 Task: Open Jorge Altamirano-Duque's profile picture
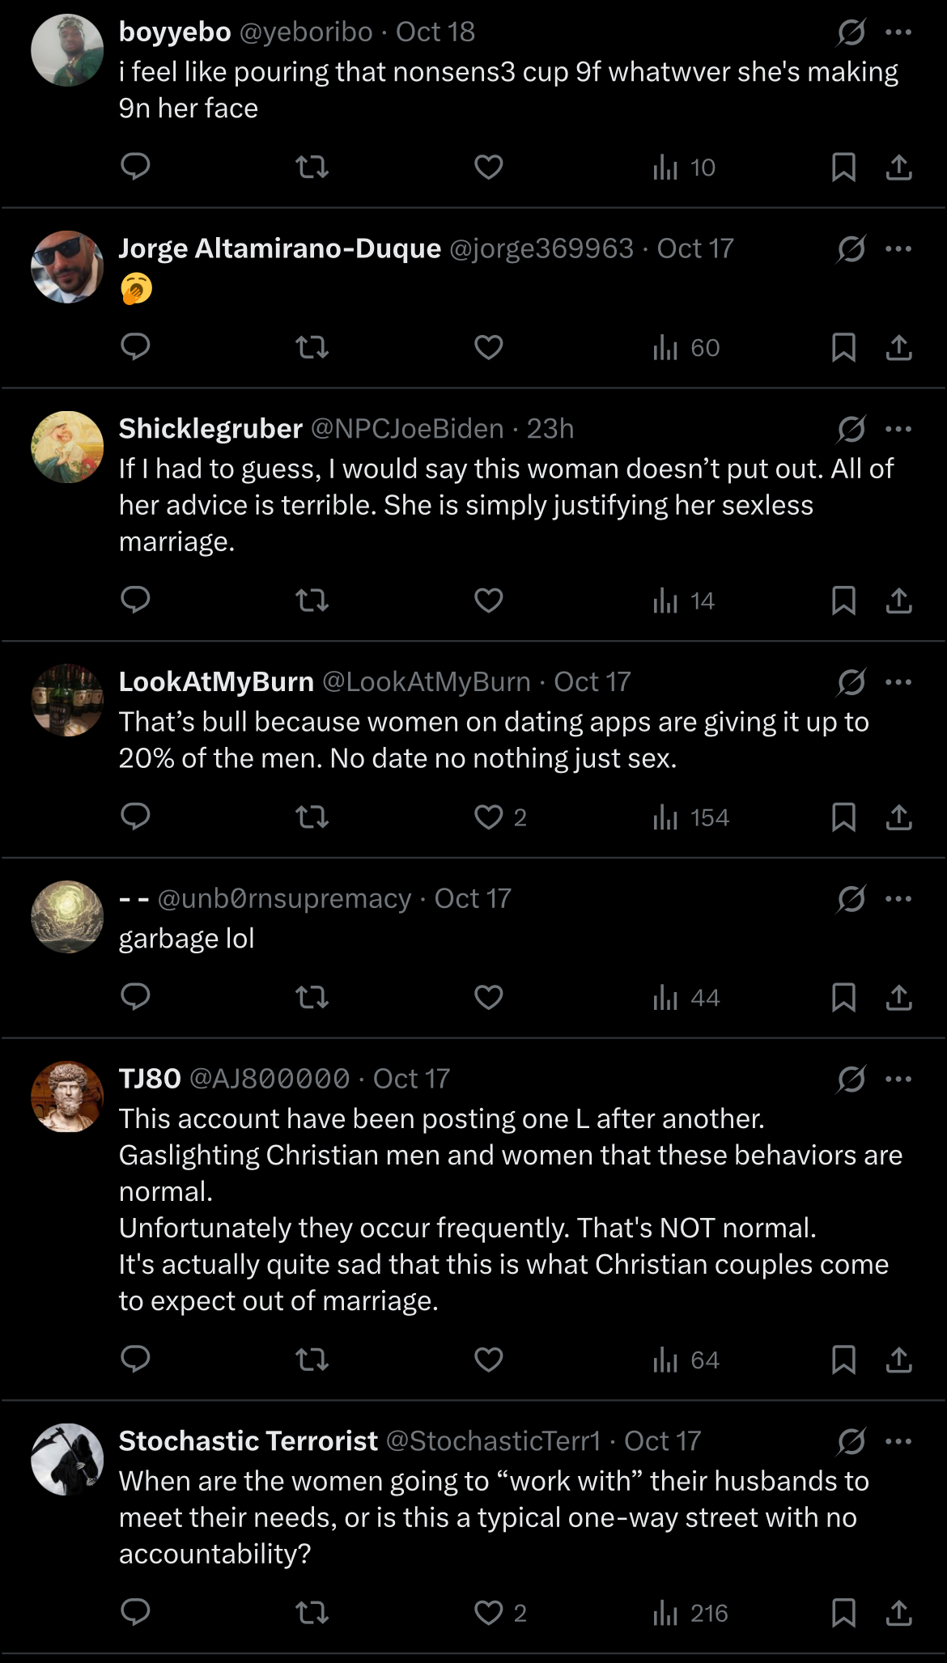67,267
